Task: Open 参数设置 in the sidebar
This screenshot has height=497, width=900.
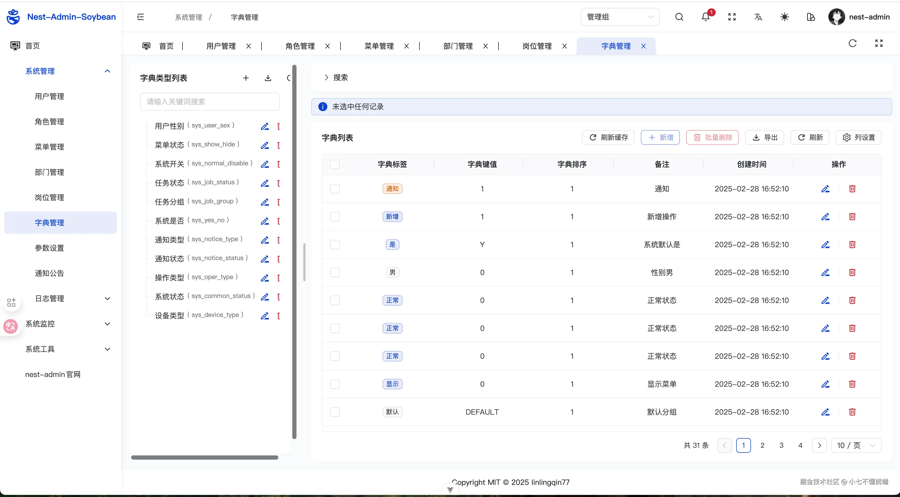Action: [x=49, y=248]
